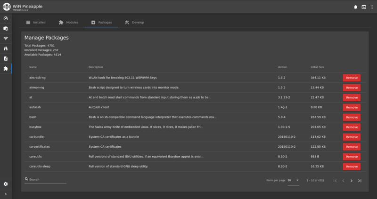Open the Items per page dropdown
The height and width of the screenshot is (199, 377).
[x=293, y=180]
